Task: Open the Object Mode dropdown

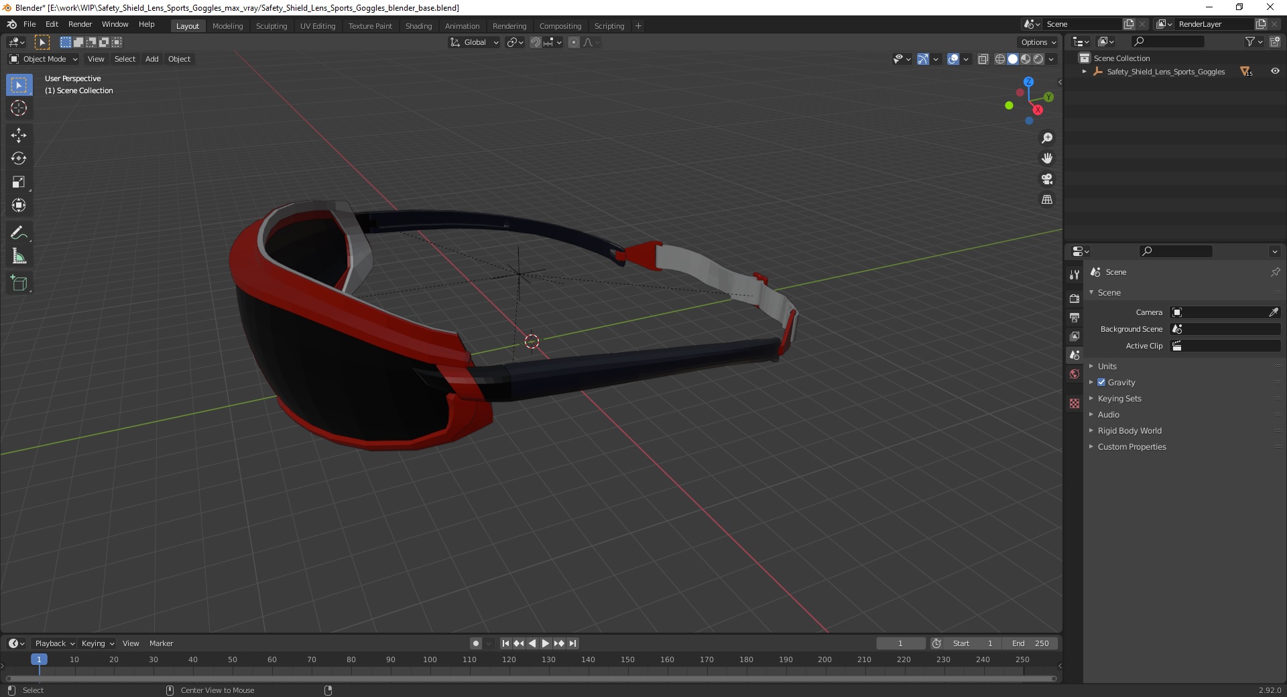Action: [x=44, y=59]
